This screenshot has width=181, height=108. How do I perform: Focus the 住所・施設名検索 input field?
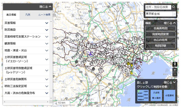pos(158,7)
